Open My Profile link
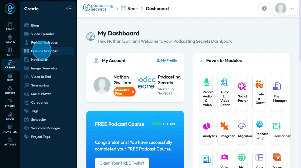301x168 pixels. pyautogui.click(x=167, y=60)
